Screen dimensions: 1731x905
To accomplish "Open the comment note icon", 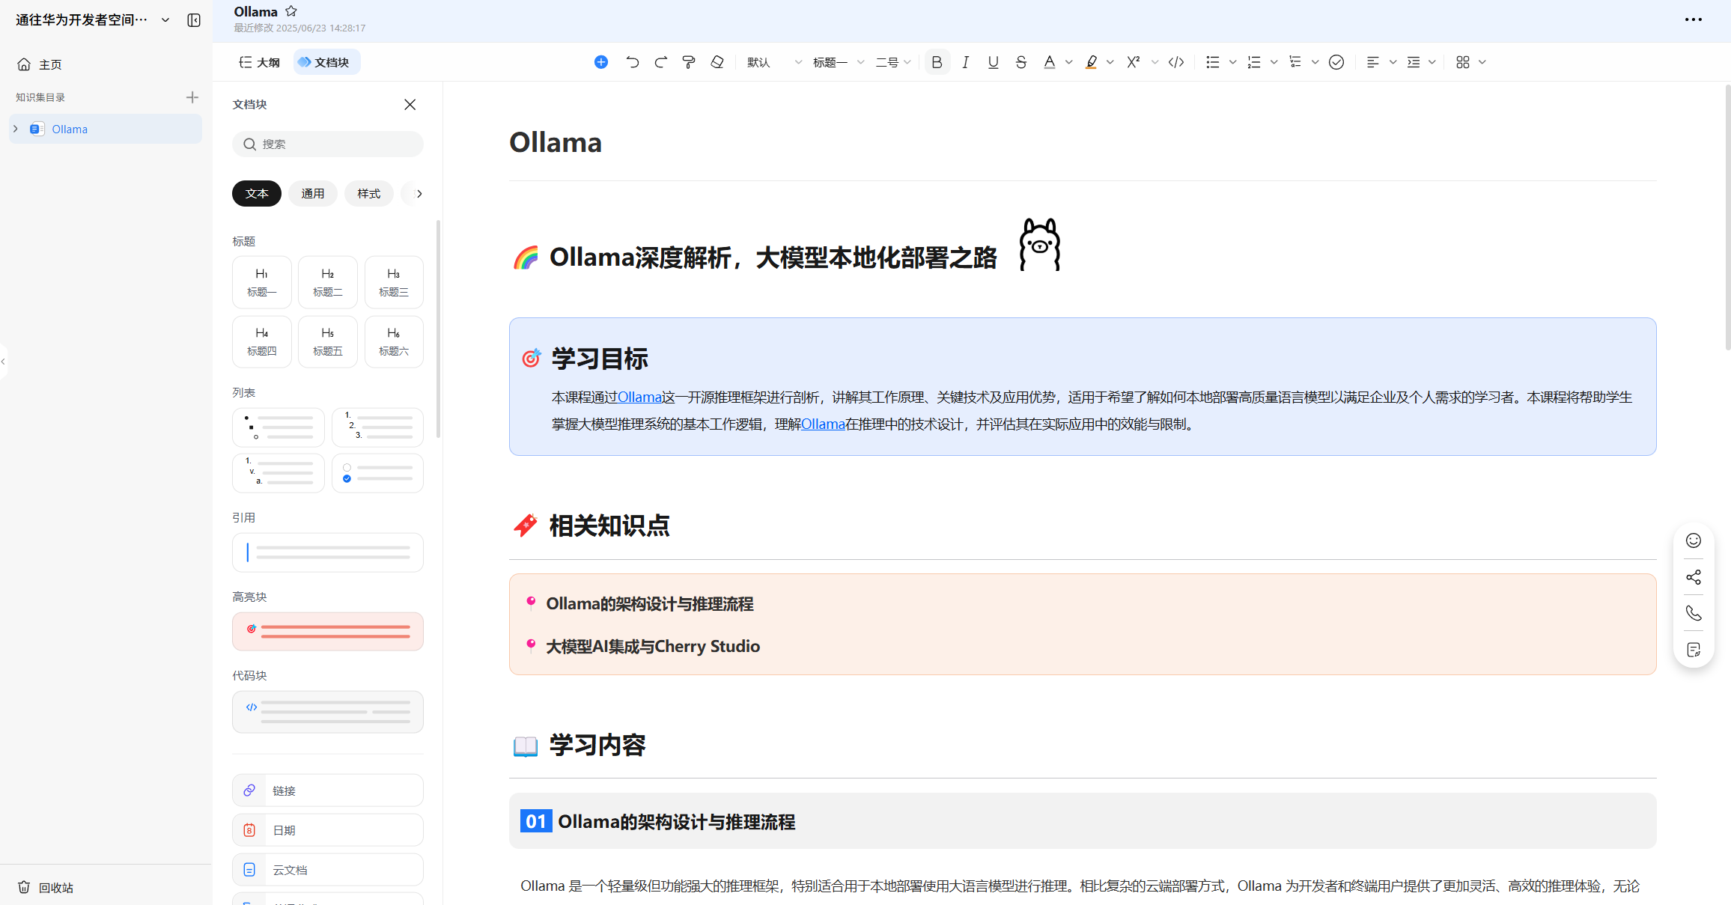I will point(1694,650).
